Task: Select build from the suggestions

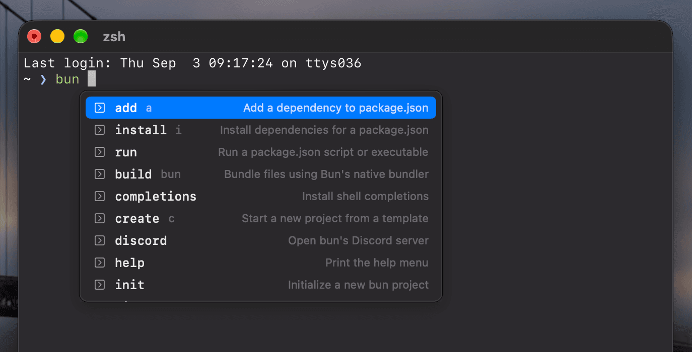Action: coord(261,174)
